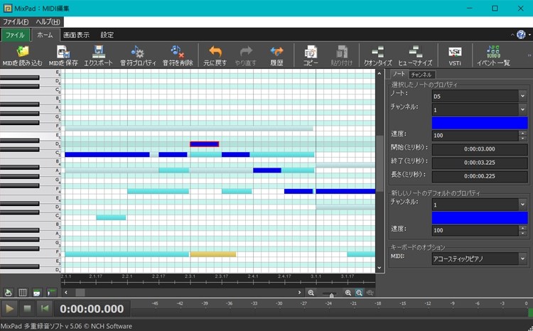Click the 長さ length field

coord(480,176)
